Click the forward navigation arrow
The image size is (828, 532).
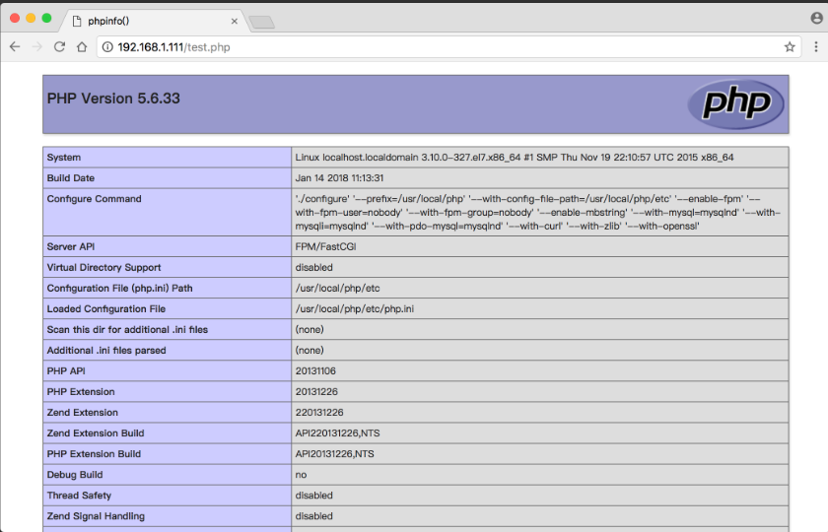coord(37,47)
